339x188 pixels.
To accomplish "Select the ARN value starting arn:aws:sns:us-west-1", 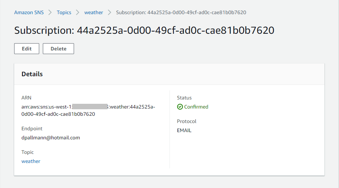I will pos(88,110).
